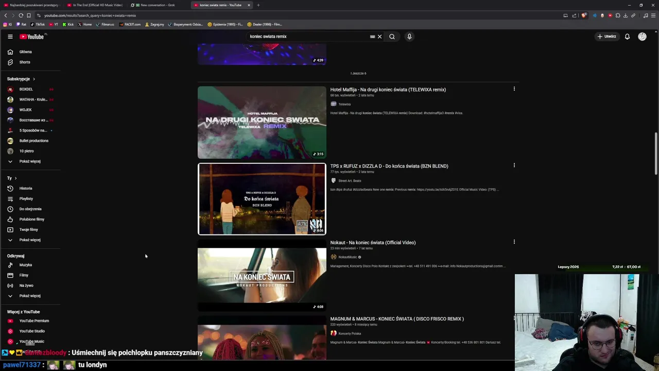Open the Subskrypcje section chevron
This screenshot has width=659, height=371.
[x=34, y=79]
